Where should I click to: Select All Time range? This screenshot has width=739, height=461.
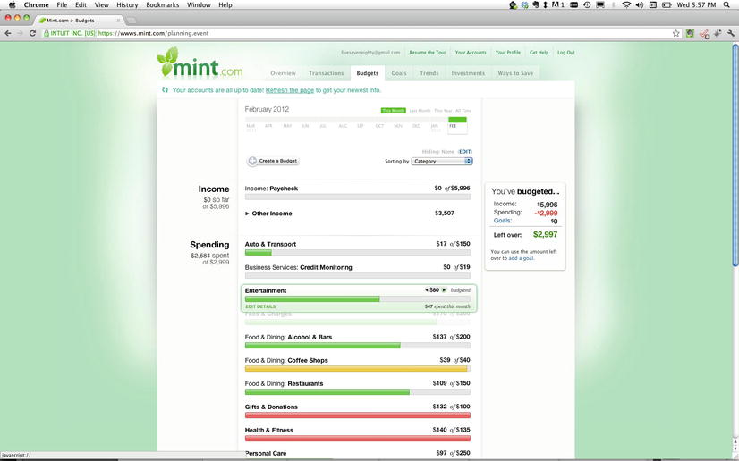pos(463,111)
